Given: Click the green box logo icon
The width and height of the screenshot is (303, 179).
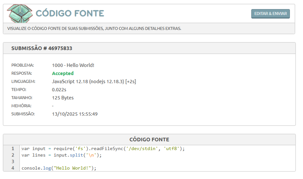Looking at the screenshot, I should pos(20,13).
